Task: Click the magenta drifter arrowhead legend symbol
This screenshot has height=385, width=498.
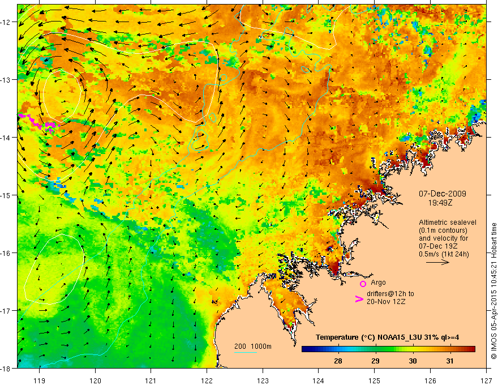Action: click(359, 299)
